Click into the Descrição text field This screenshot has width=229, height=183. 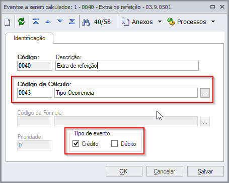click(x=127, y=66)
